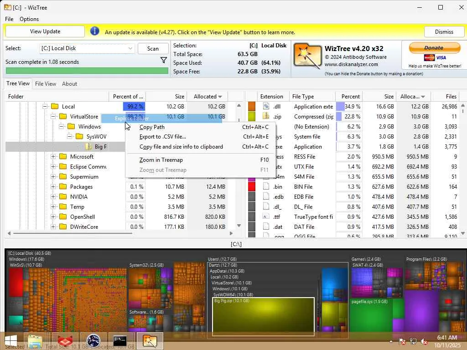The image size is (467, 350).
Task: Click the red .bin color swatch
Action: (x=252, y=186)
